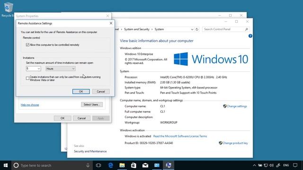Select the Product ID number text

click(x=156, y=143)
